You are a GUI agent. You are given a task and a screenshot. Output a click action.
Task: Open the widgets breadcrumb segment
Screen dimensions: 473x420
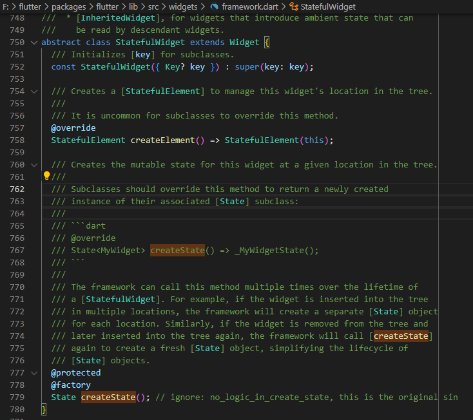pos(183,6)
